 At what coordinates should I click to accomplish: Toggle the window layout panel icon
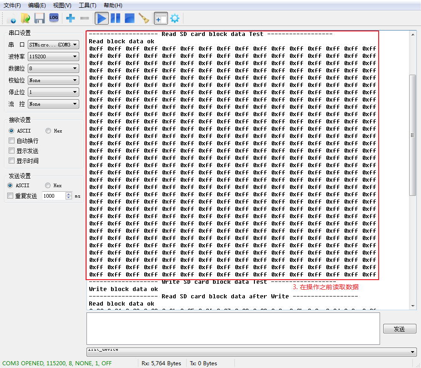point(160,18)
